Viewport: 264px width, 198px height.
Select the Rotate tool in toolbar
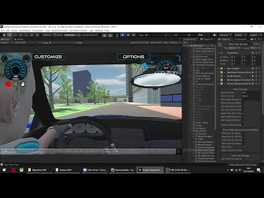15,35
